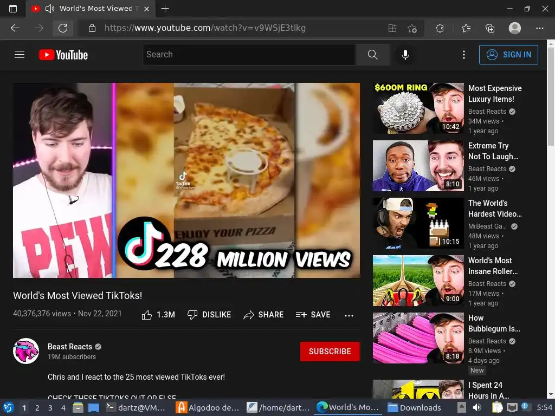Screen dimensions: 555x416
Task: Open YouTube settings three-dot menu
Action: pos(464,55)
